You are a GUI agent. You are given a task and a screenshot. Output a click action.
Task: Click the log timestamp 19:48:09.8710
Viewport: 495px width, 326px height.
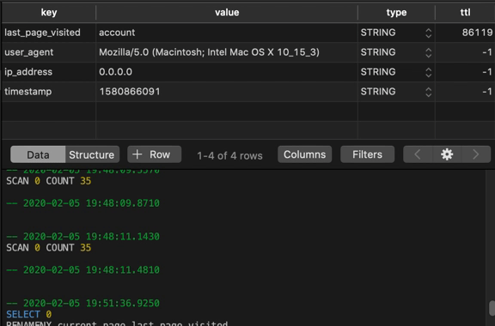point(83,203)
